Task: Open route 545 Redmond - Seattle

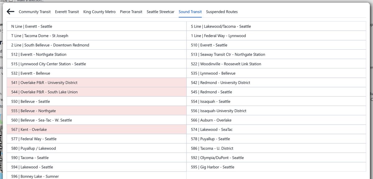Action: pos(276,92)
